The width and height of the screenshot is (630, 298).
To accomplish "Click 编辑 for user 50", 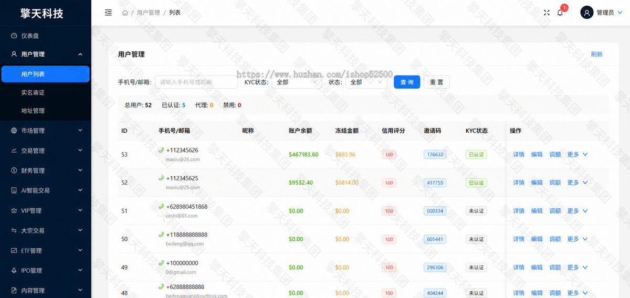I will [x=537, y=239].
